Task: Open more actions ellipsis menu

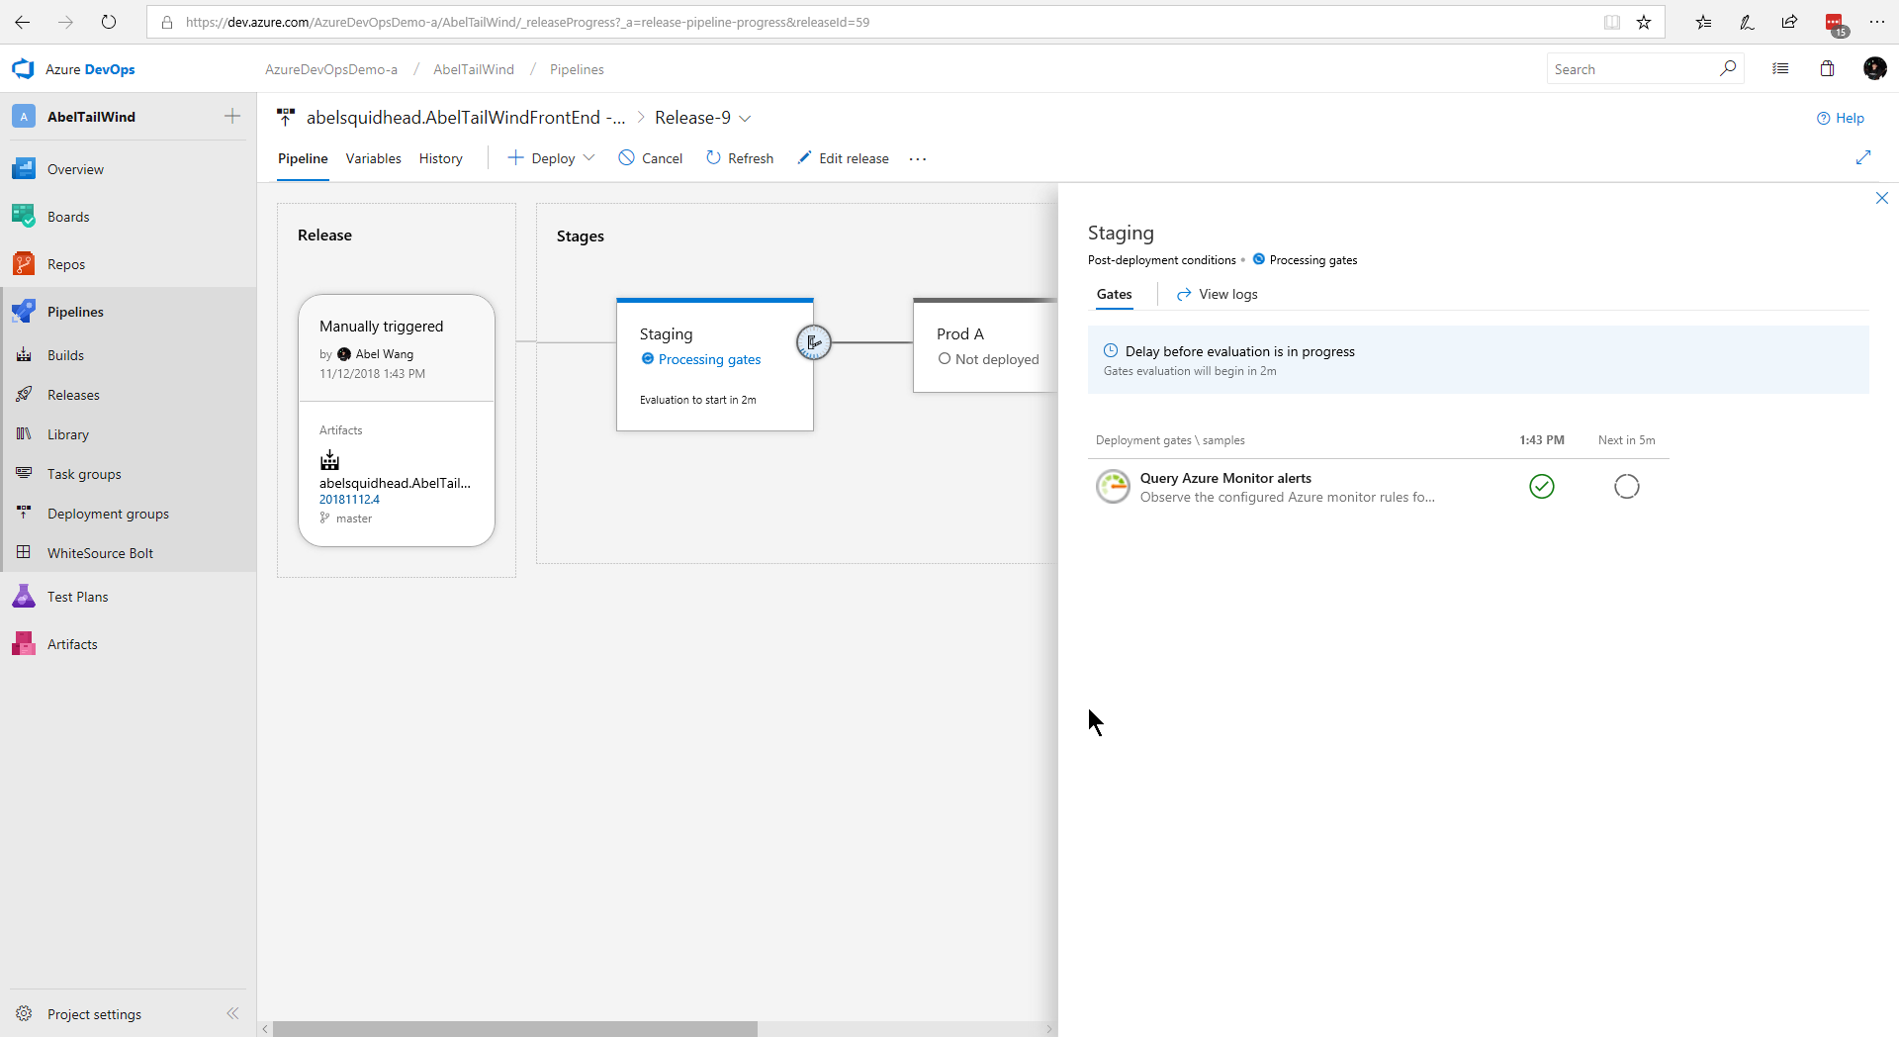Action: coord(918,159)
